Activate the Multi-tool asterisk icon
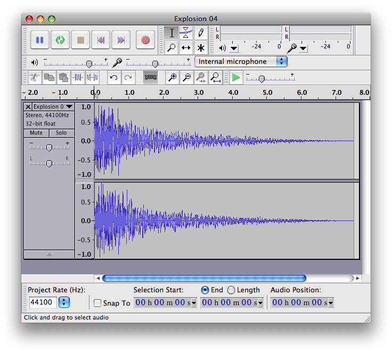The image size is (392, 352). click(x=200, y=48)
